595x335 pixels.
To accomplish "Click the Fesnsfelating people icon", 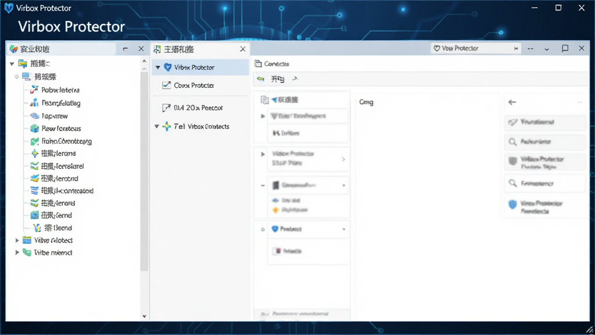I will tap(34, 102).
